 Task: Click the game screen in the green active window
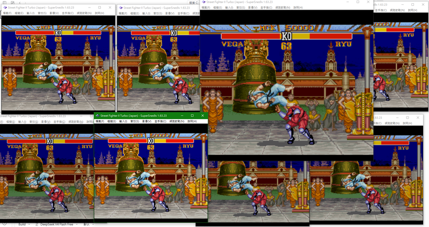pos(151,173)
